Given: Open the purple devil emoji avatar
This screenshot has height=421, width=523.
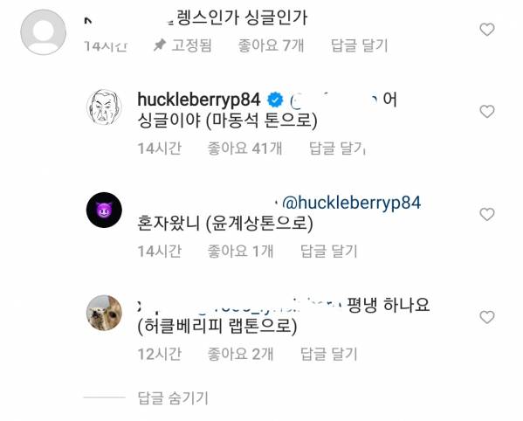Looking at the screenshot, I should point(104,210).
